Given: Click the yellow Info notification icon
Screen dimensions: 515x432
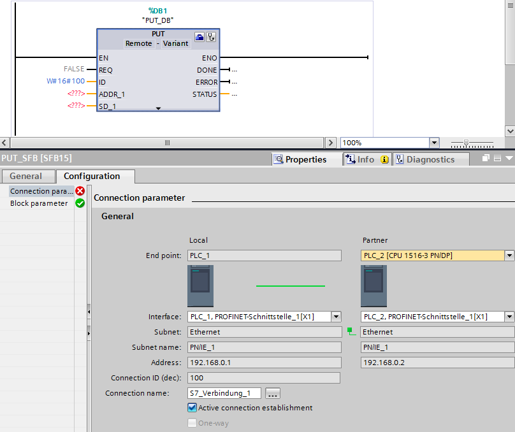Looking at the screenshot, I should (384, 159).
